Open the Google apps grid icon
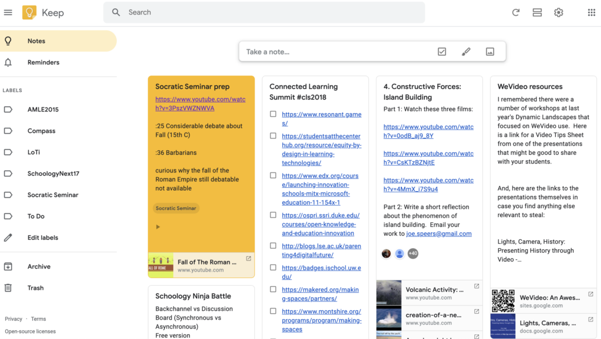601x339 pixels. 592,12
